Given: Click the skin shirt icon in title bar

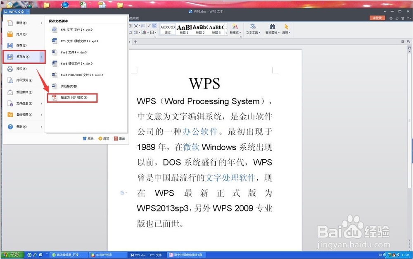Looking at the screenshot, I should tap(402, 18).
